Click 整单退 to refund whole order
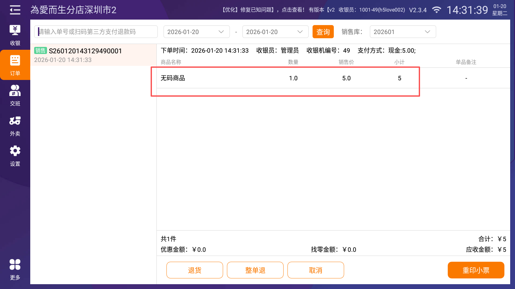Viewport: 515px width, 289px height. tap(255, 270)
